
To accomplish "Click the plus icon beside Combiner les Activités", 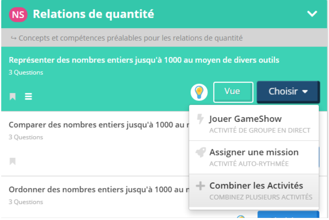I will (x=200, y=186).
